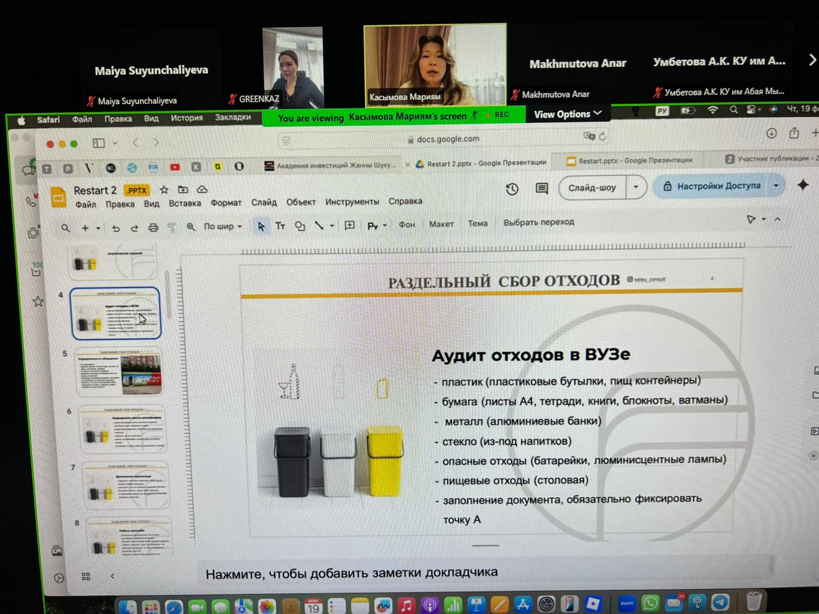Open version history clock icon
The height and width of the screenshot is (614, 819).
pyautogui.click(x=512, y=190)
